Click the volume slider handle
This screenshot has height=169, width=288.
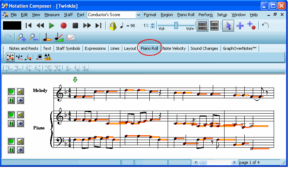(x=176, y=25)
